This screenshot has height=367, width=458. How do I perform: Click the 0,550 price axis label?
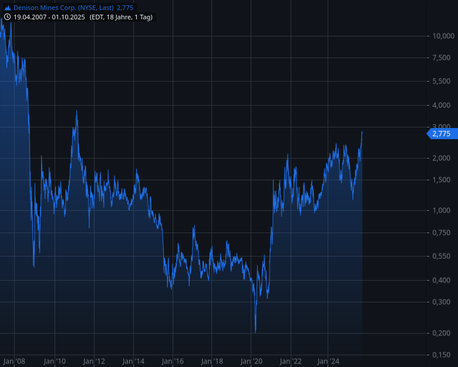[x=441, y=256]
